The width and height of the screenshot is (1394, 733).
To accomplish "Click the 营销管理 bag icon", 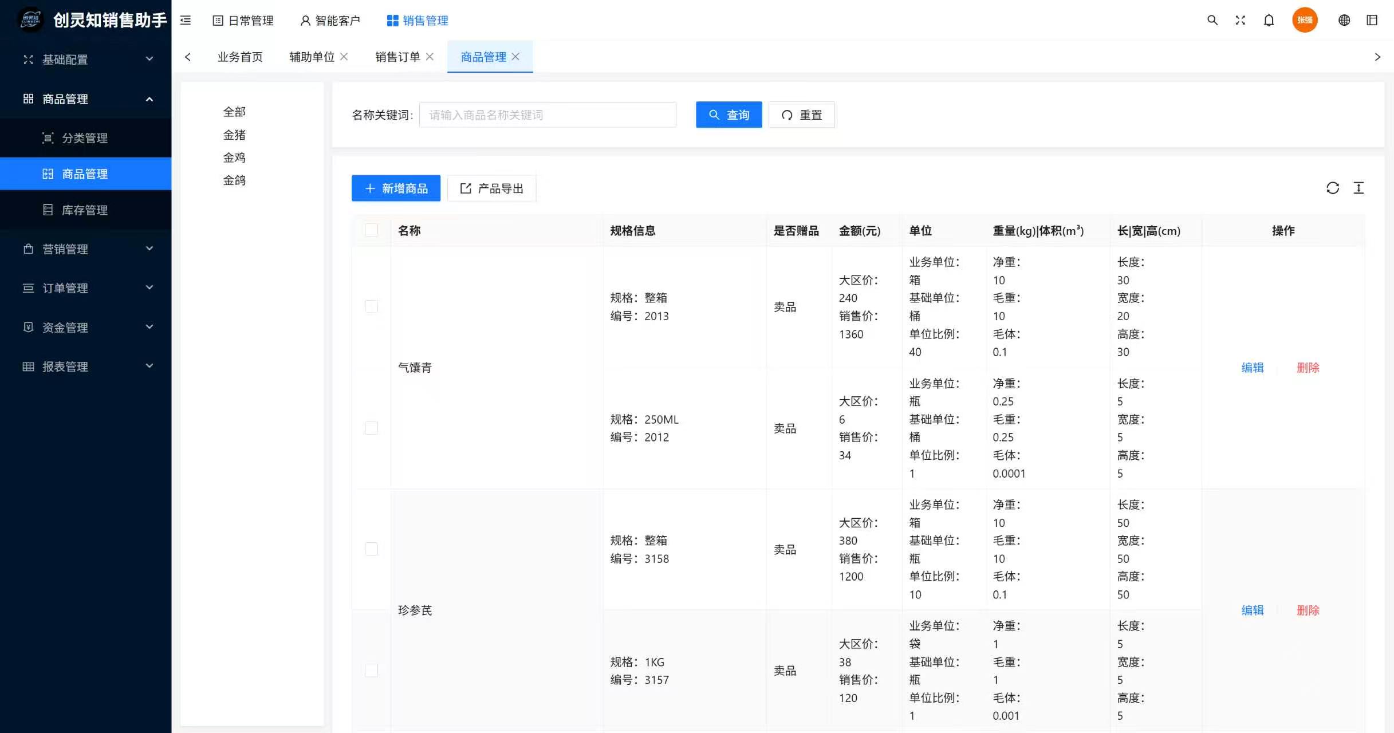I will click(28, 249).
